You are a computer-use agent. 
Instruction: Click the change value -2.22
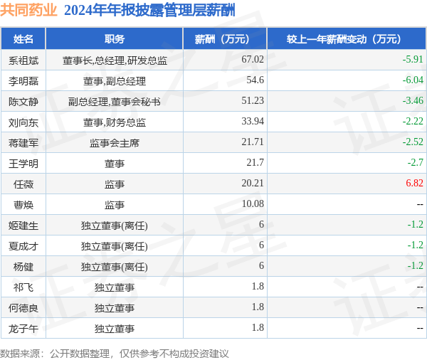coord(413,122)
